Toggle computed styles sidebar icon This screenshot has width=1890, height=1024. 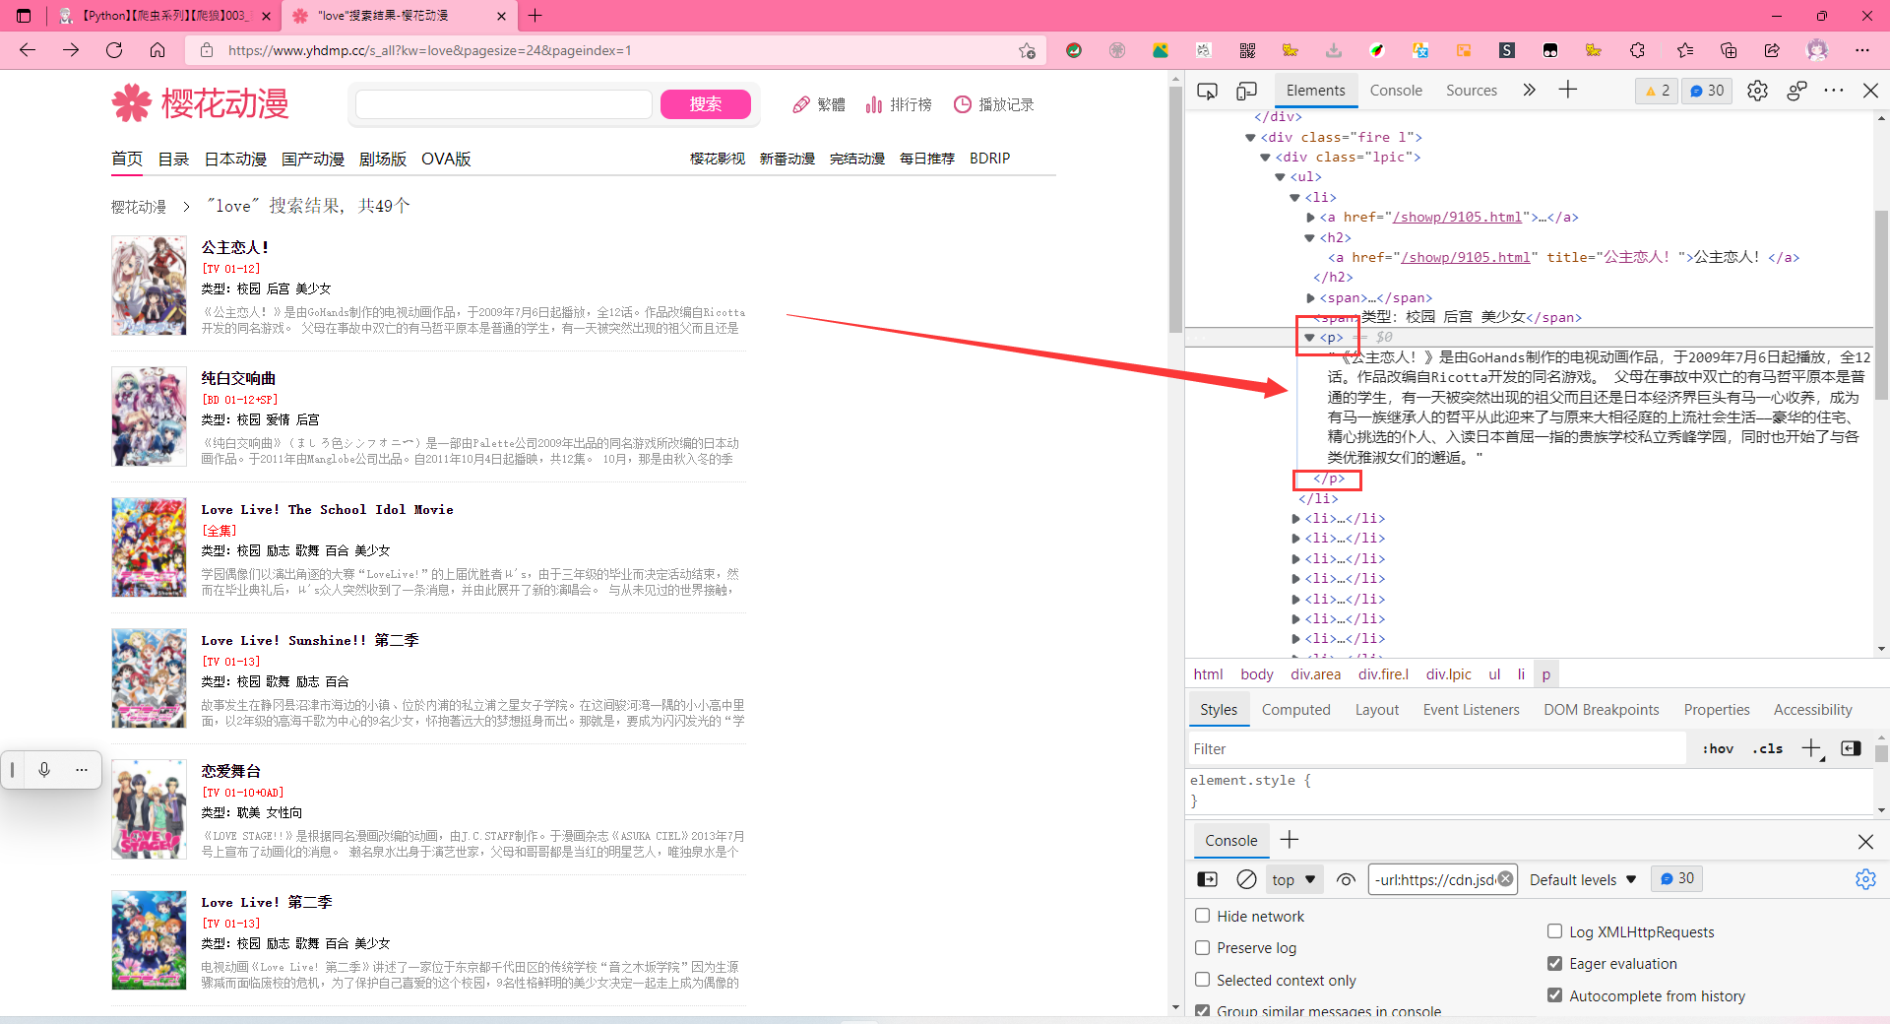pyautogui.click(x=1851, y=748)
